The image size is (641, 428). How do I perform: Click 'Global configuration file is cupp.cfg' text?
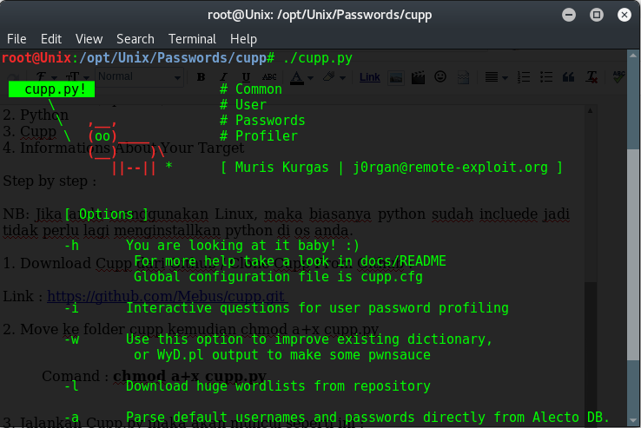(278, 277)
